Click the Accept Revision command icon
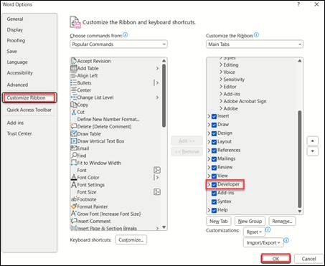This screenshot has width=325, height=266. (x=74, y=61)
